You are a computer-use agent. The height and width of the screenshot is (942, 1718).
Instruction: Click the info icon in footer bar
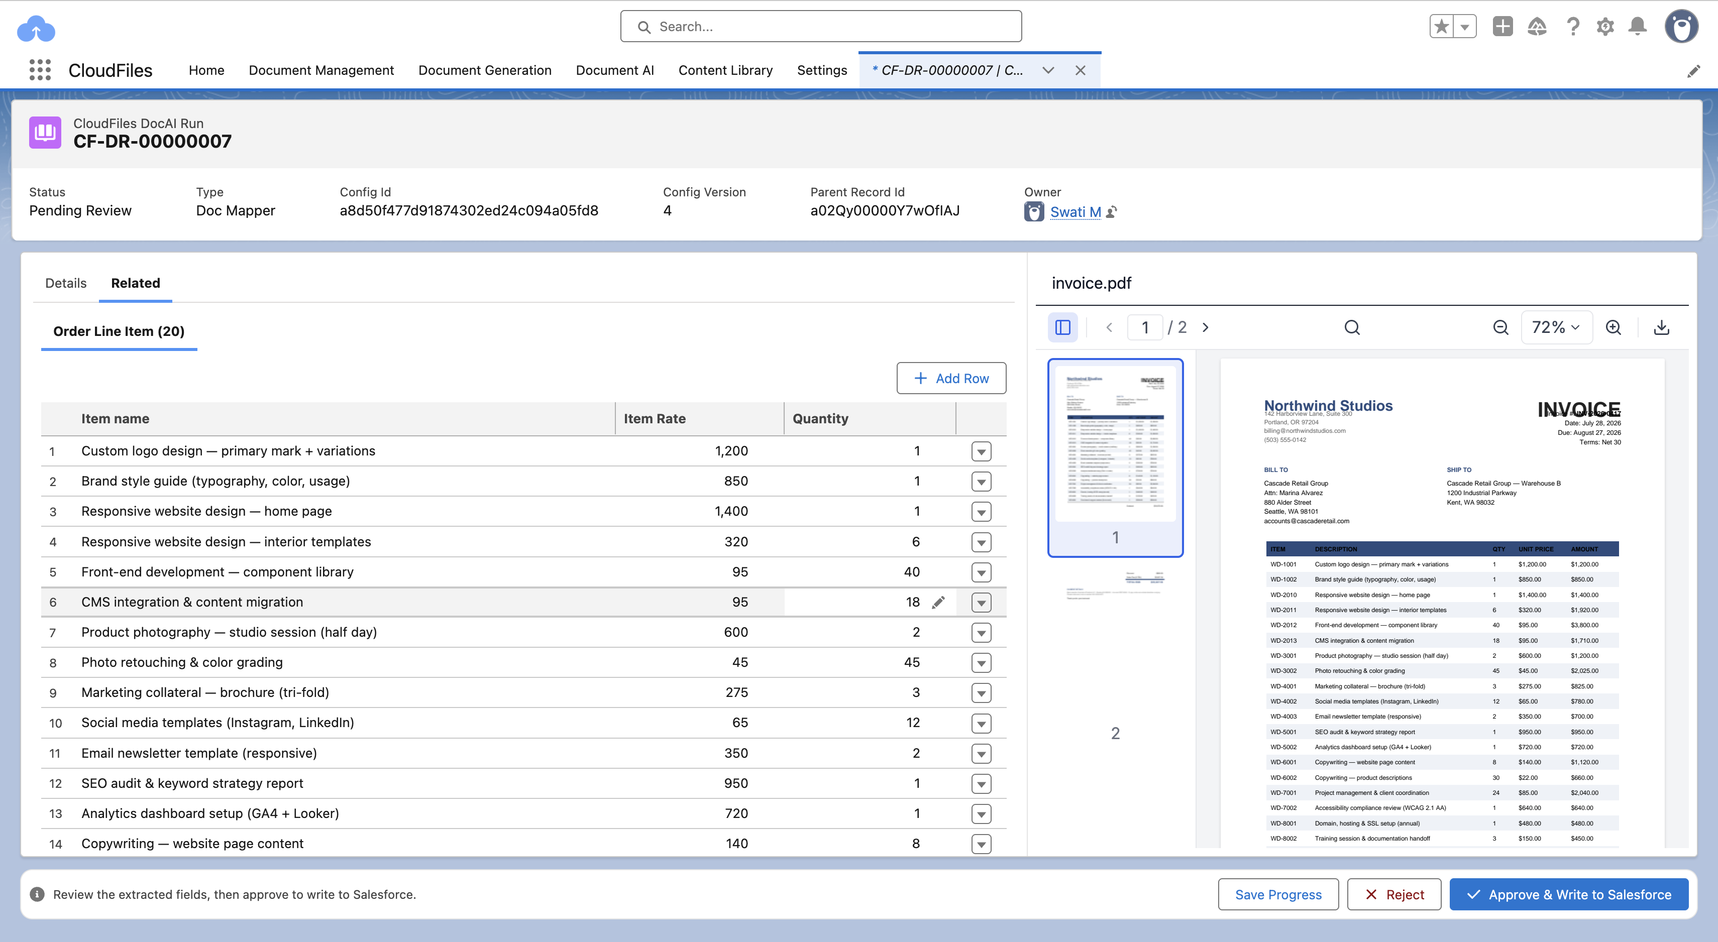tap(37, 894)
